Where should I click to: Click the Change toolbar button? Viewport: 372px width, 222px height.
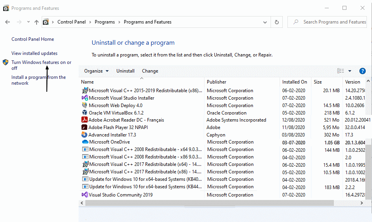tap(150, 71)
